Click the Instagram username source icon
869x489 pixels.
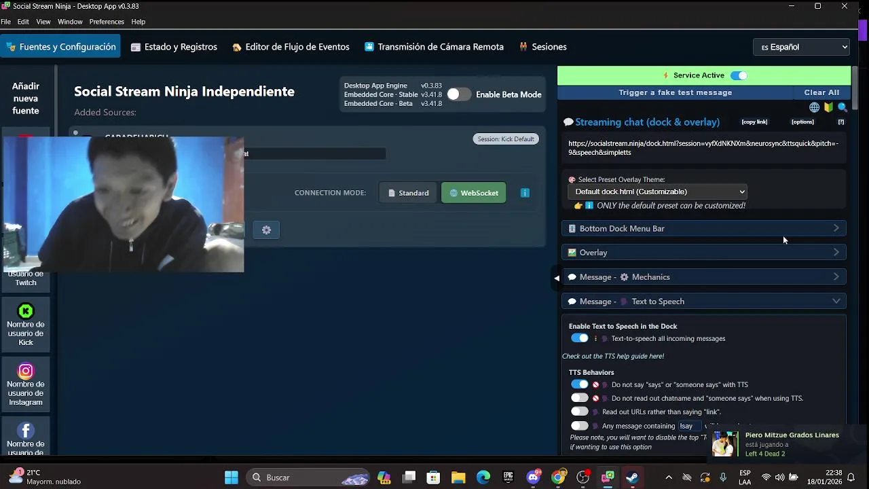(26, 371)
